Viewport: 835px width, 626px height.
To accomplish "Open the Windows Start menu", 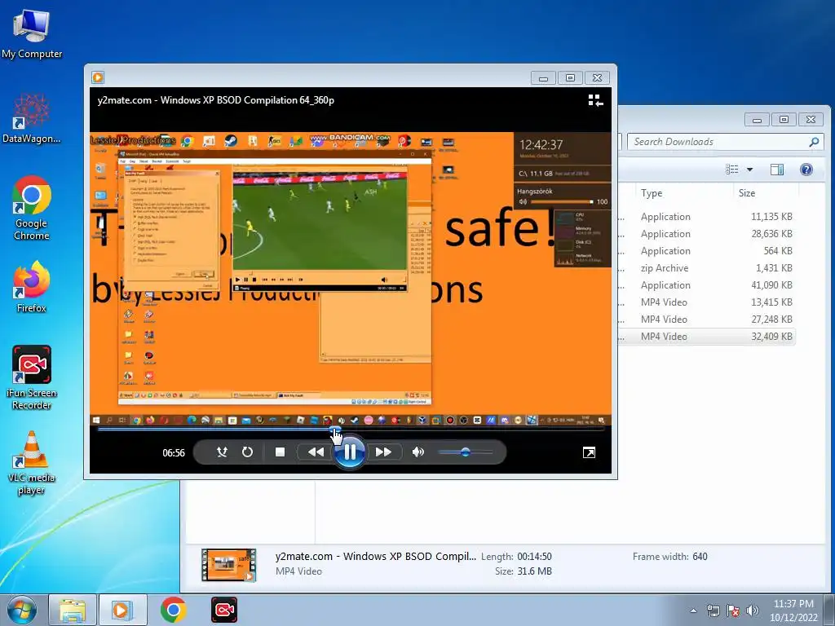I will (x=22, y=610).
